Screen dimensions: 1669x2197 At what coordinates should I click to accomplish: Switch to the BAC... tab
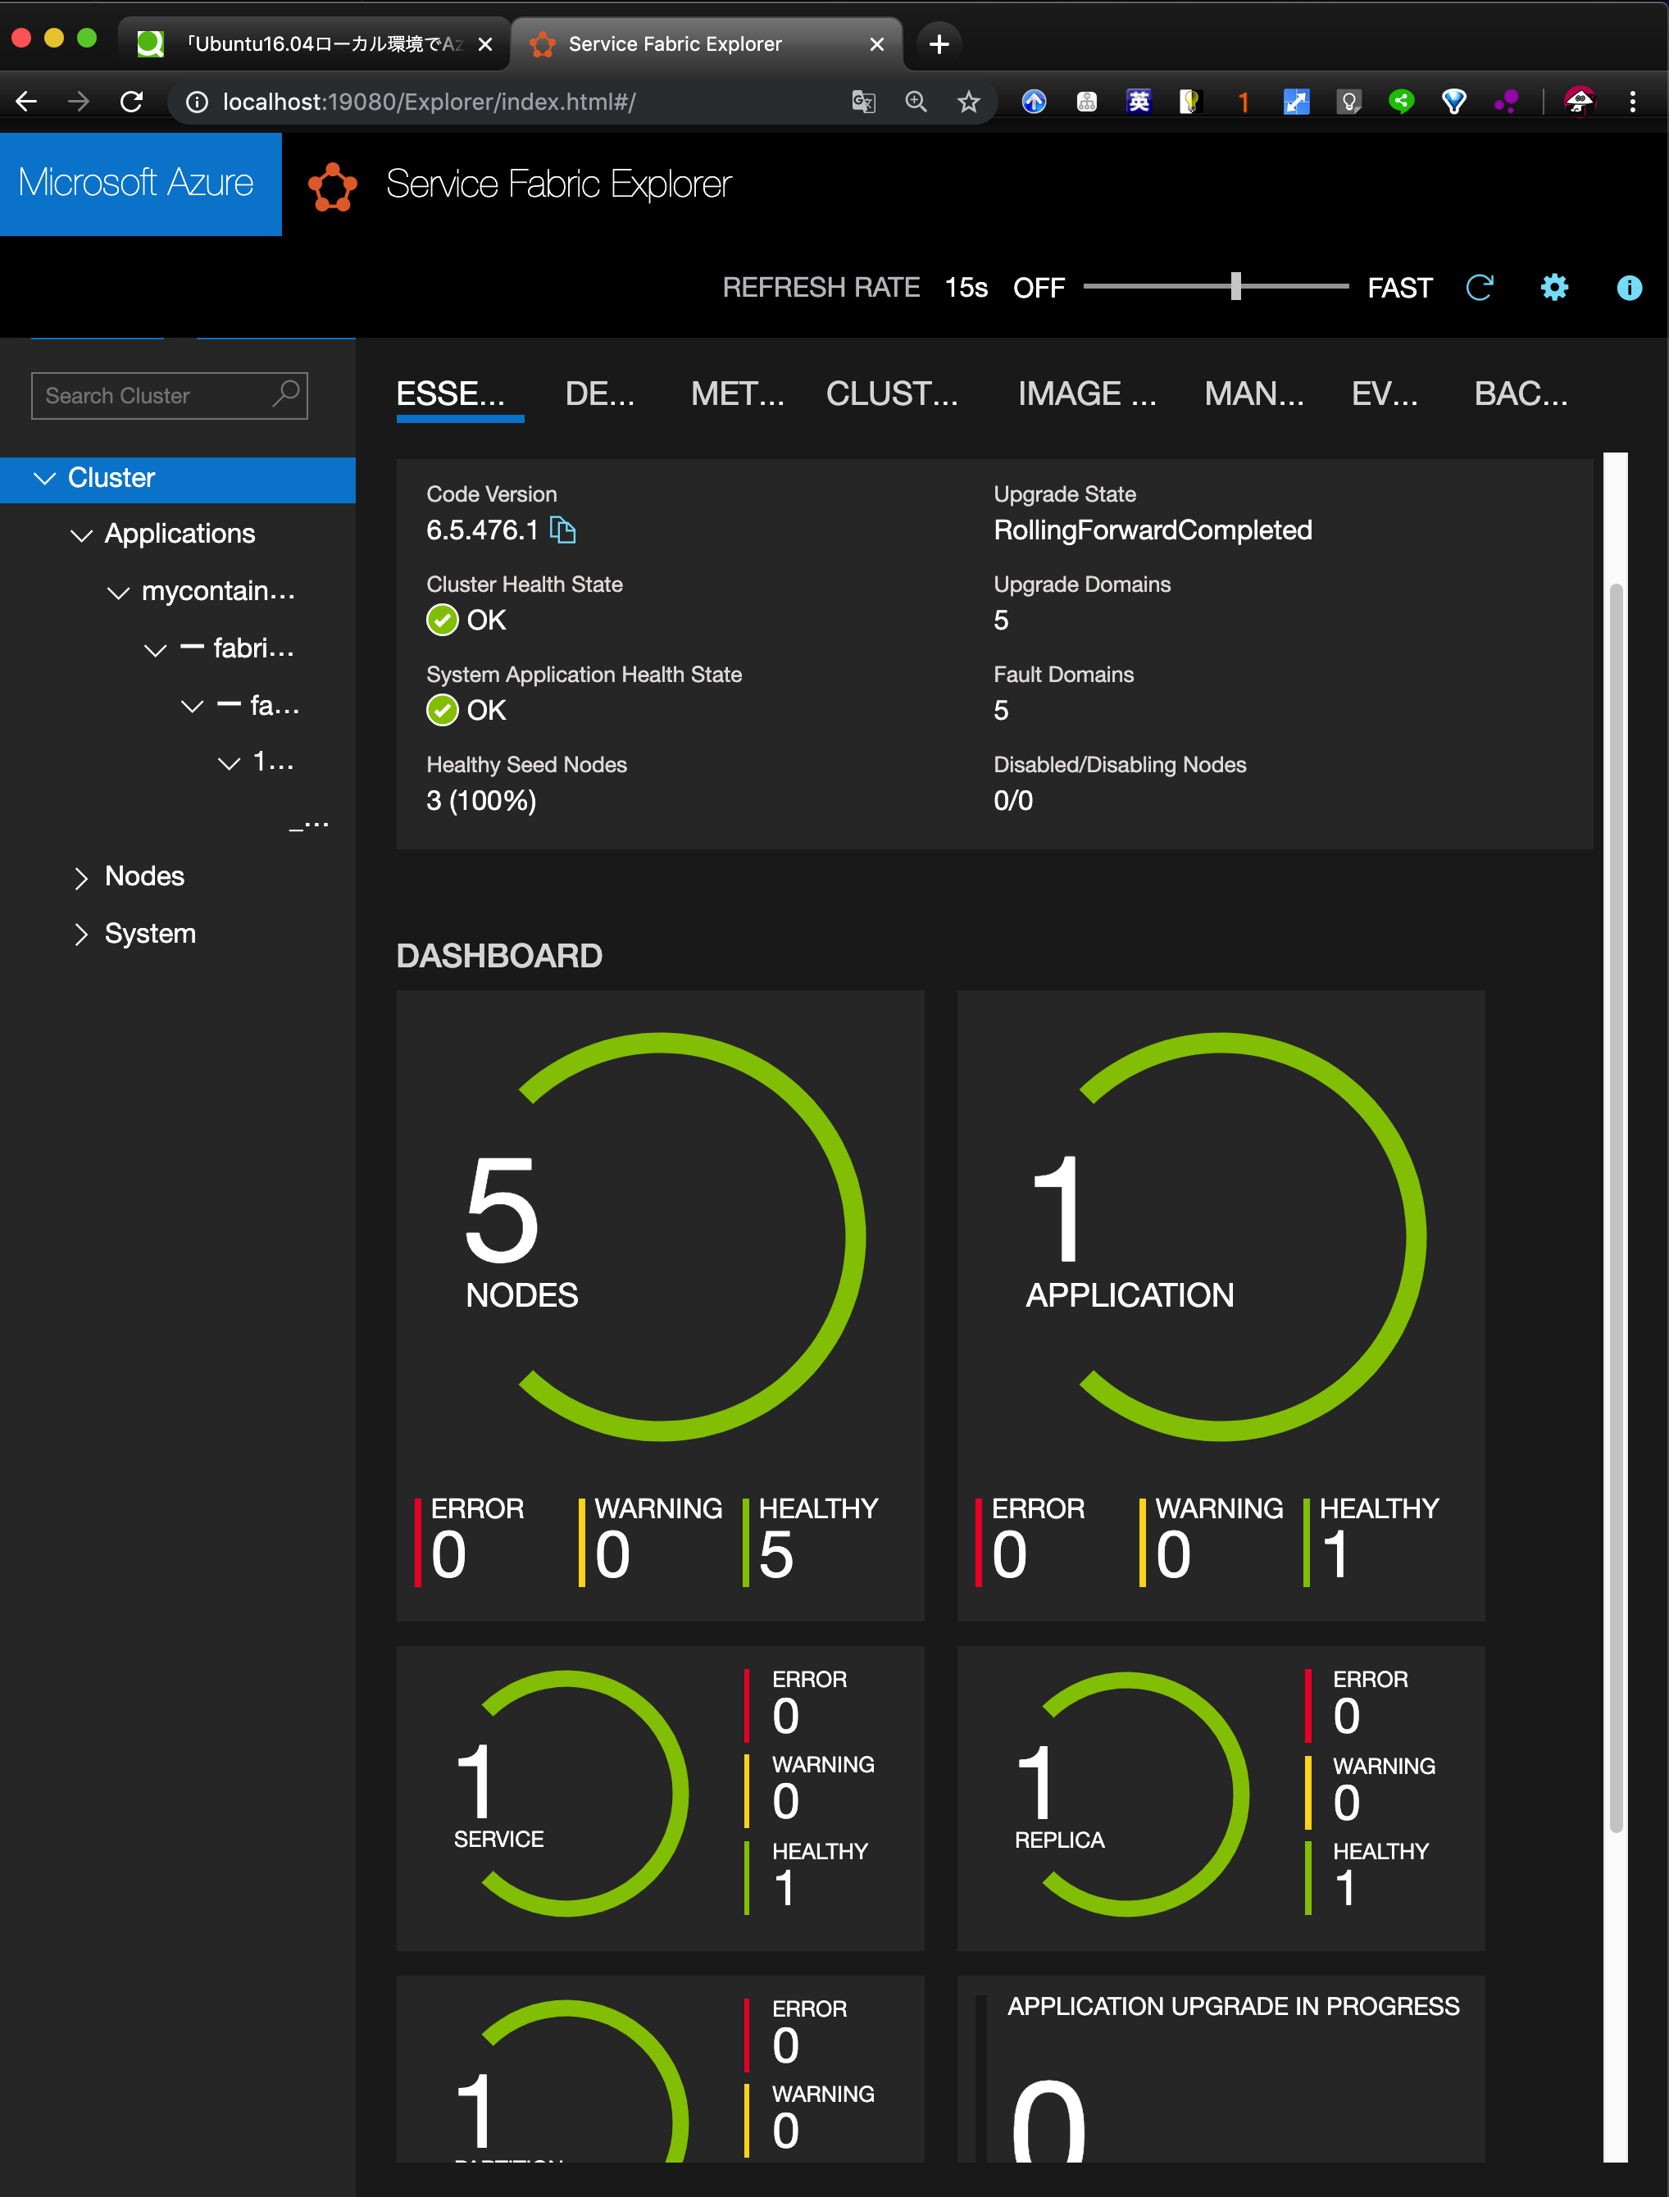(x=1520, y=394)
